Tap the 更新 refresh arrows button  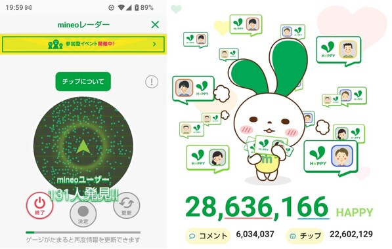[127, 205]
